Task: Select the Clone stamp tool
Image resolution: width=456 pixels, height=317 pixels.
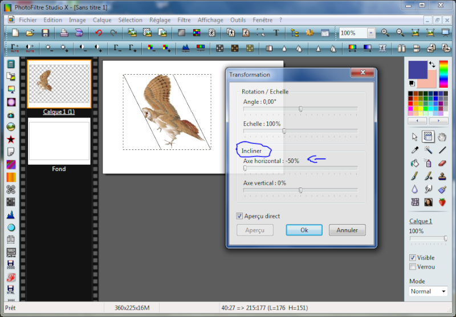Action: (442, 176)
